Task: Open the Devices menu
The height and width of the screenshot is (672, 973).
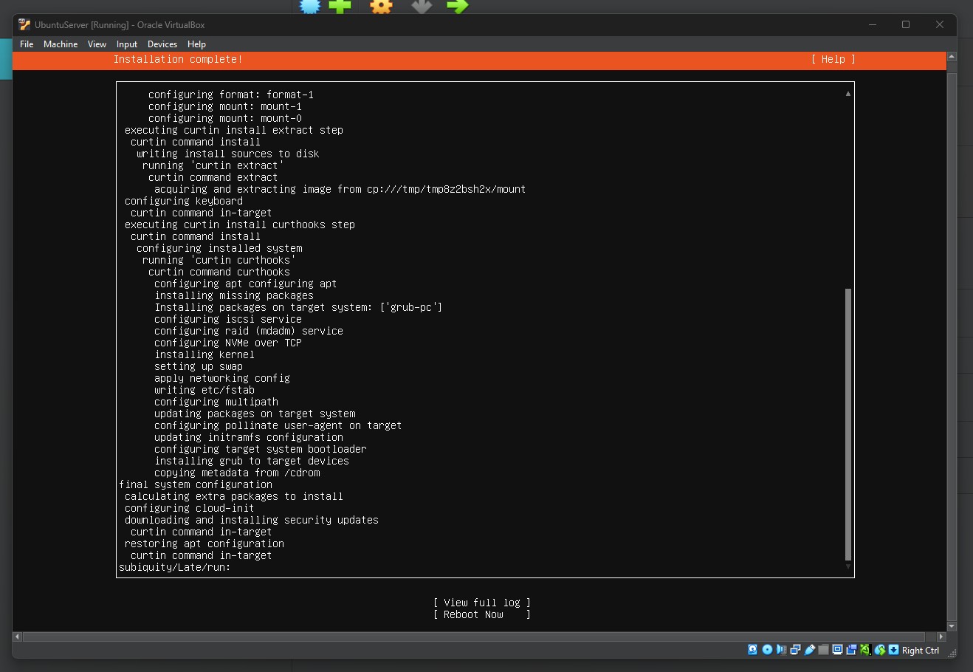Action: tap(162, 44)
